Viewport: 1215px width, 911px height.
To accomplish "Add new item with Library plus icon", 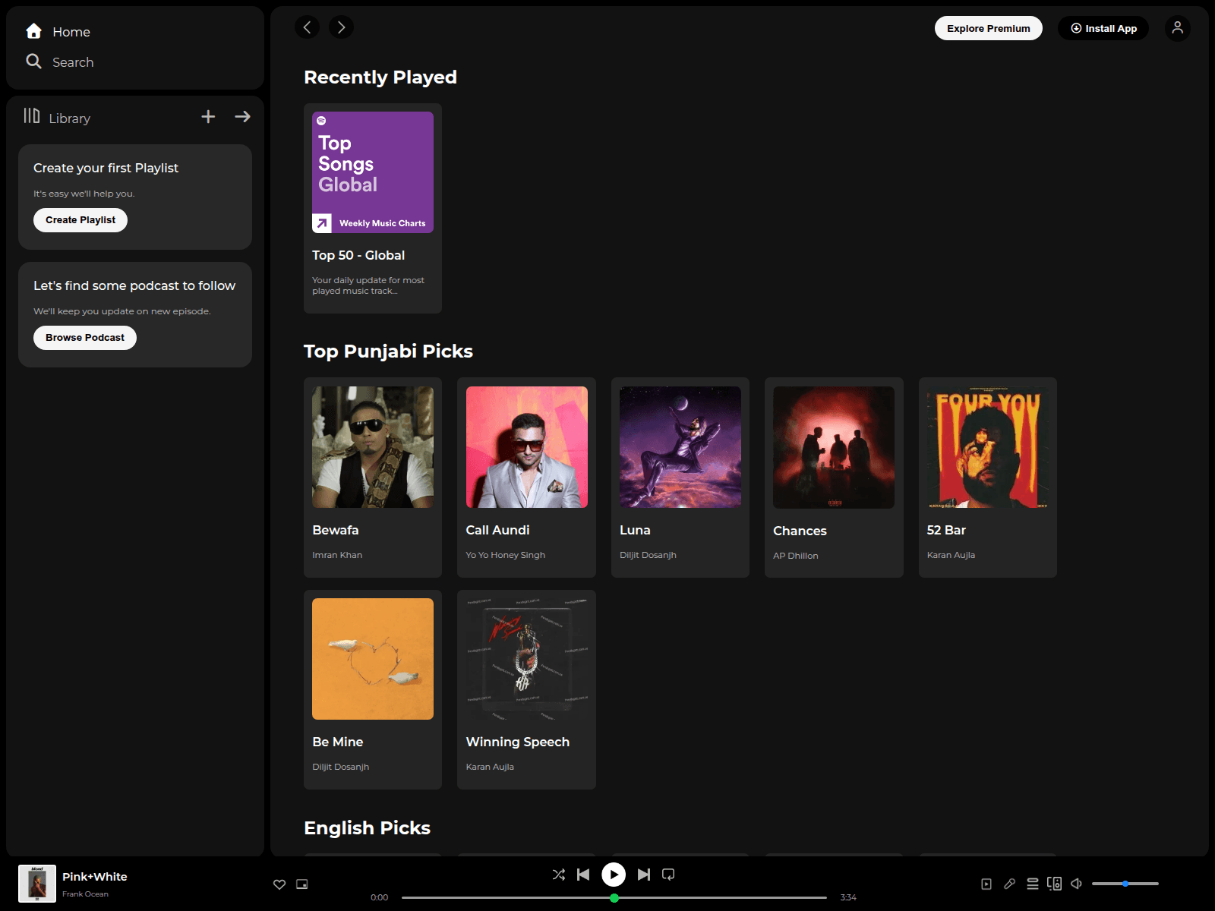I will [208, 116].
